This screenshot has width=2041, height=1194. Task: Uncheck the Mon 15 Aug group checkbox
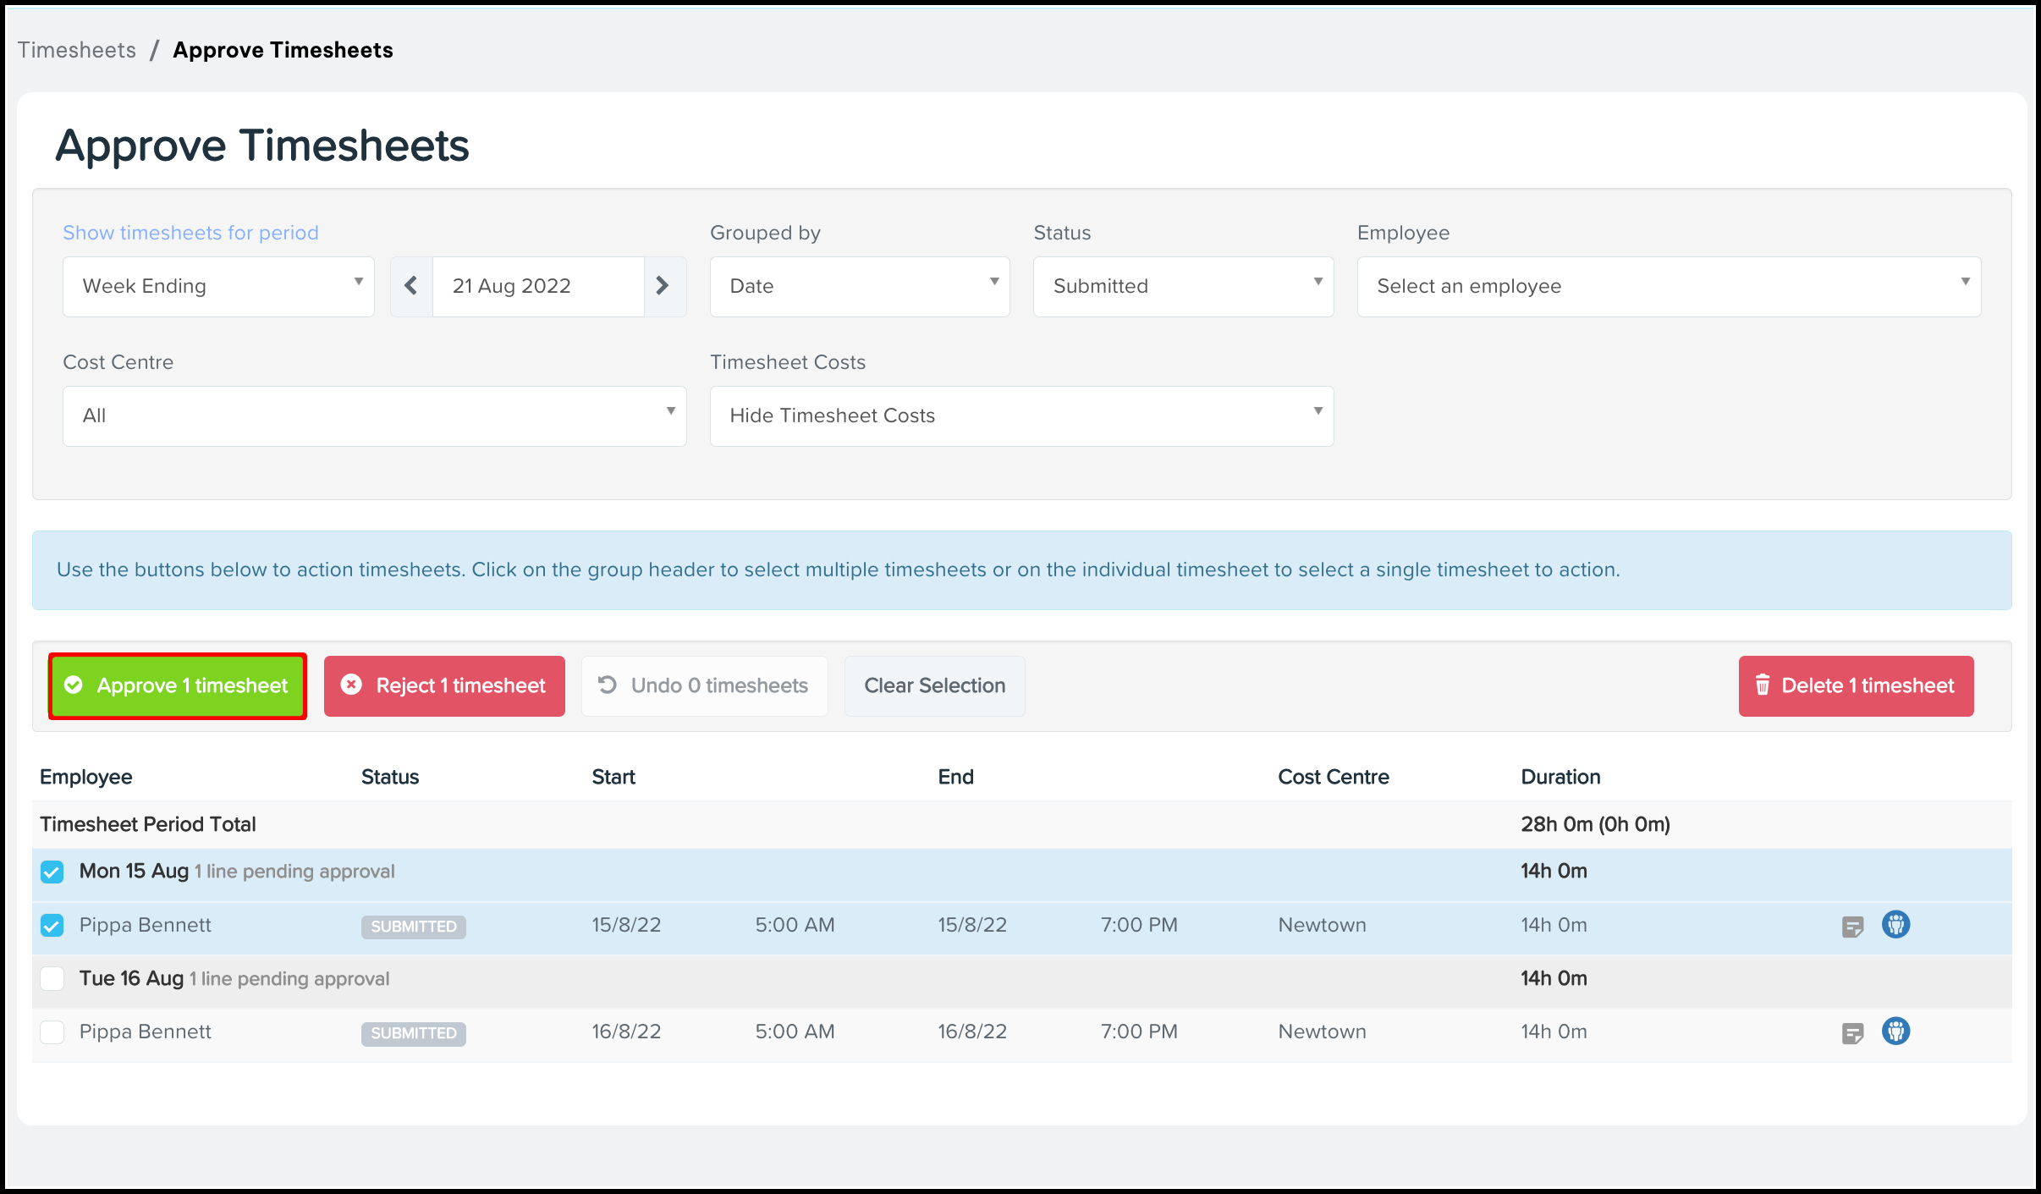52,872
